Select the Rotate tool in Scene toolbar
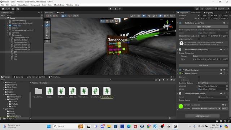231x130 pixels. point(47,28)
